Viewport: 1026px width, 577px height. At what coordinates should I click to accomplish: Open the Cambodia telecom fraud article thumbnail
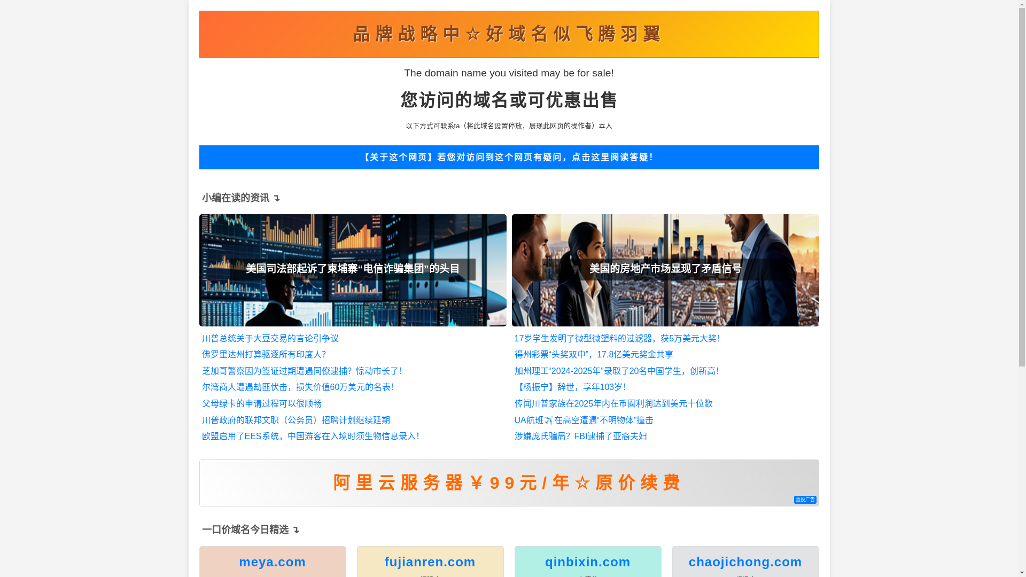352,270
